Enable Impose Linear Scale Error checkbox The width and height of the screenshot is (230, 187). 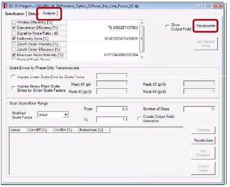[x=13, y=76]
